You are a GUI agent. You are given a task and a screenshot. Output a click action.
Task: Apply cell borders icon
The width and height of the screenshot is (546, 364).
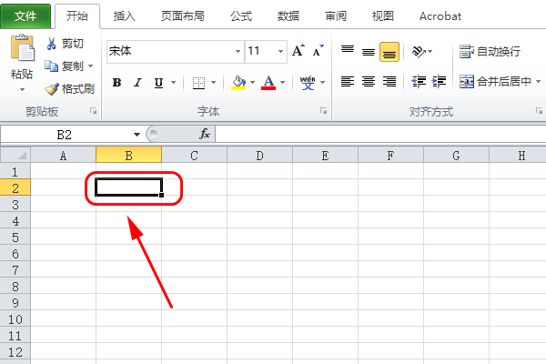coord(198,83)
